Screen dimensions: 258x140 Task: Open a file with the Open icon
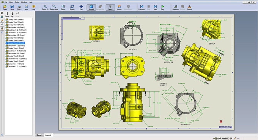(x=5, y=8)
